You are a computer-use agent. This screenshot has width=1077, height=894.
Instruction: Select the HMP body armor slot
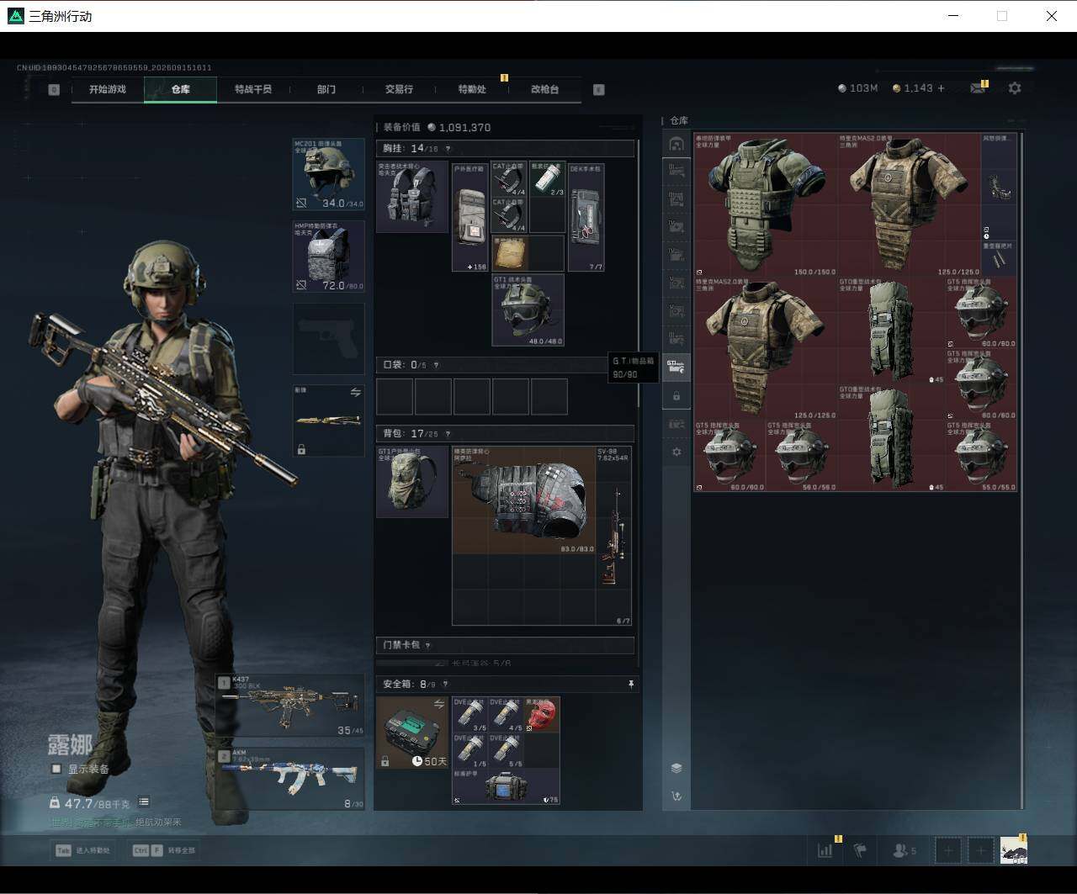328,257
